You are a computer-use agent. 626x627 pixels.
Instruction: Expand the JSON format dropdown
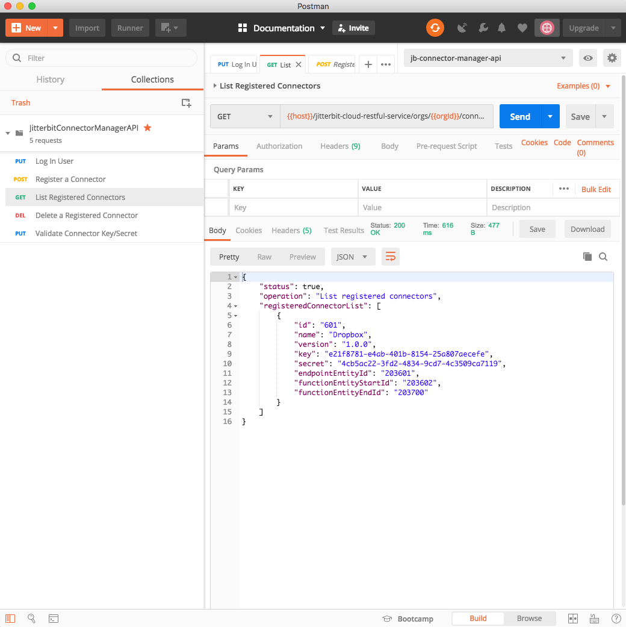[x=353, y=257]
